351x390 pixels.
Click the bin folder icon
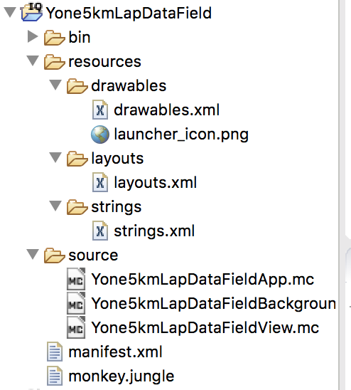tap(55, 38)
